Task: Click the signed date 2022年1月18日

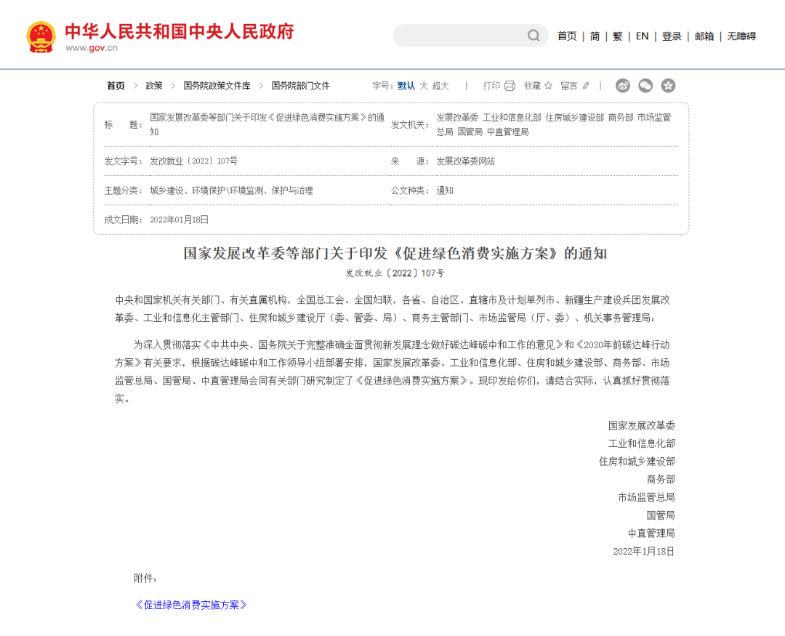Action: pyautogui.click(x=644, y=552)
